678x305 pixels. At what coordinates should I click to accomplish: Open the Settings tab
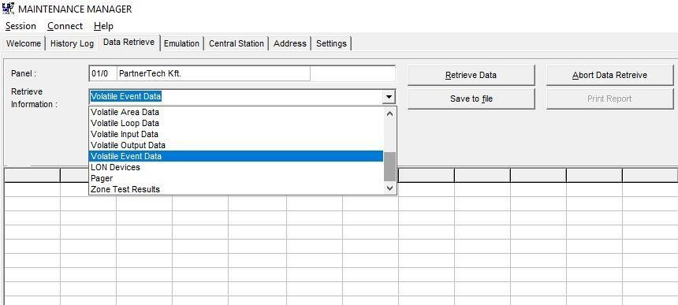point(331,43)
